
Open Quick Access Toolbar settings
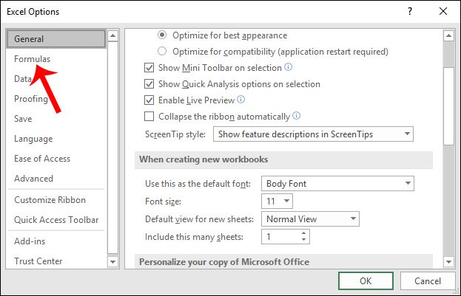(x=56, y=220)
